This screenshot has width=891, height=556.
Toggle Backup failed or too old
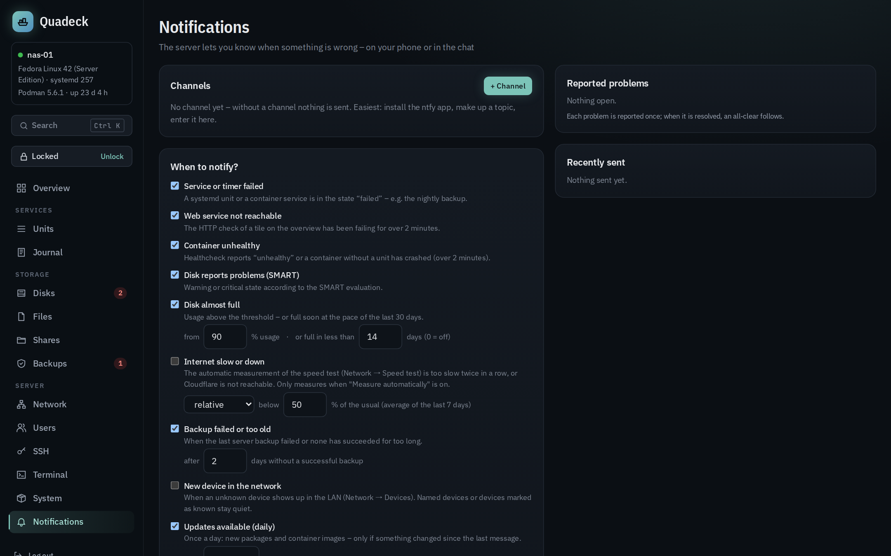[175, 429]
